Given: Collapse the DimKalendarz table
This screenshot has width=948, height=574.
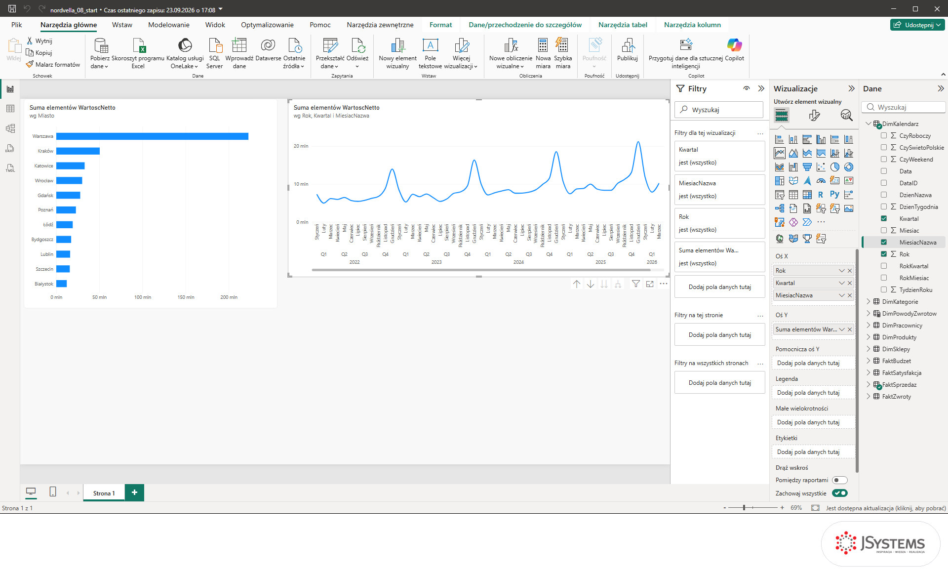Looking at the screenshot, I should (869, 123).
